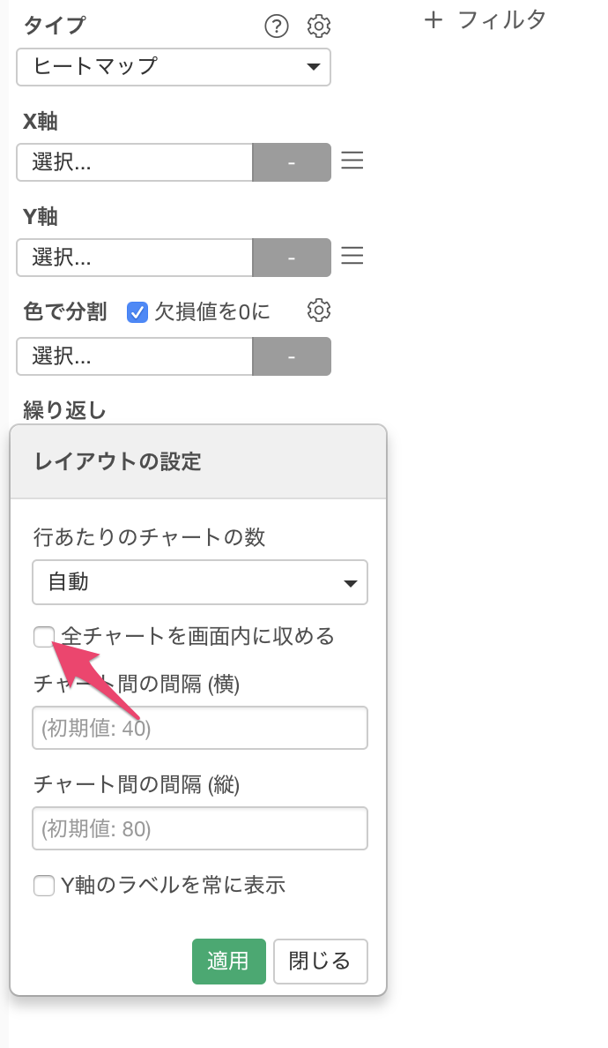This screenshot has height=1048, width=608.
Task: Check Y軸のラベルを常に表示 option
Action: (x=44, y=887)
